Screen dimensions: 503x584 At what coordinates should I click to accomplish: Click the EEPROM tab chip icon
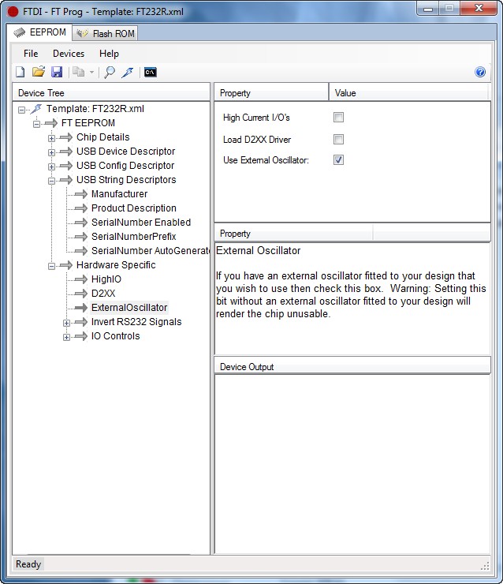20,33
